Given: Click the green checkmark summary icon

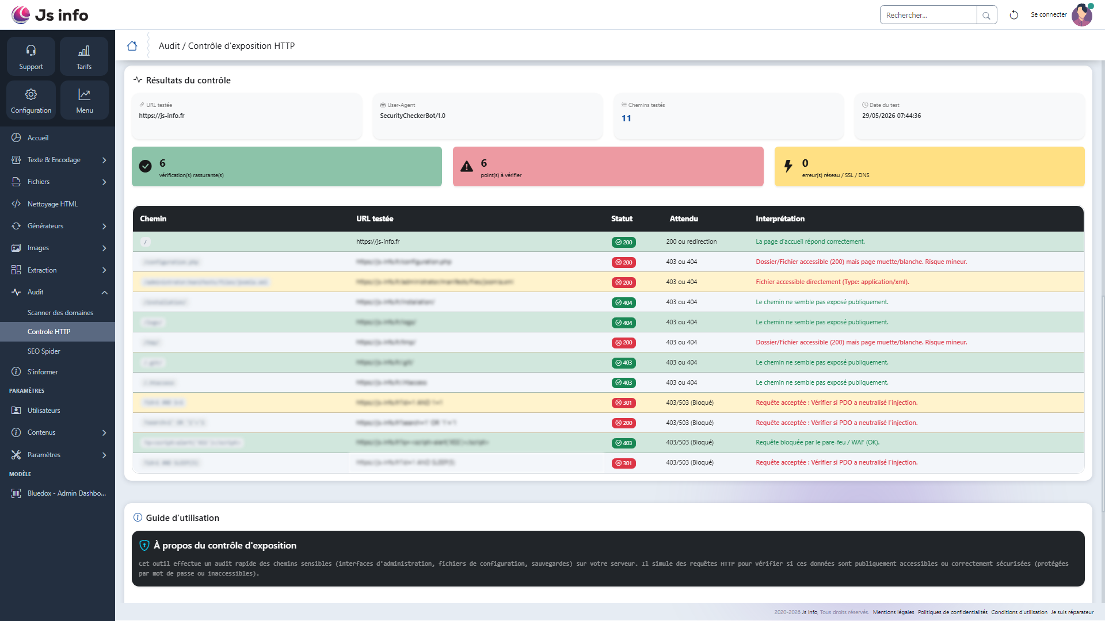Looking at the screenshot, I should [x=146, y=166].
